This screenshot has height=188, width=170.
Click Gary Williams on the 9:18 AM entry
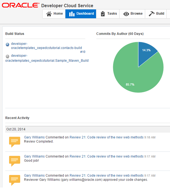pyautogui.click(x=34, y=137)
